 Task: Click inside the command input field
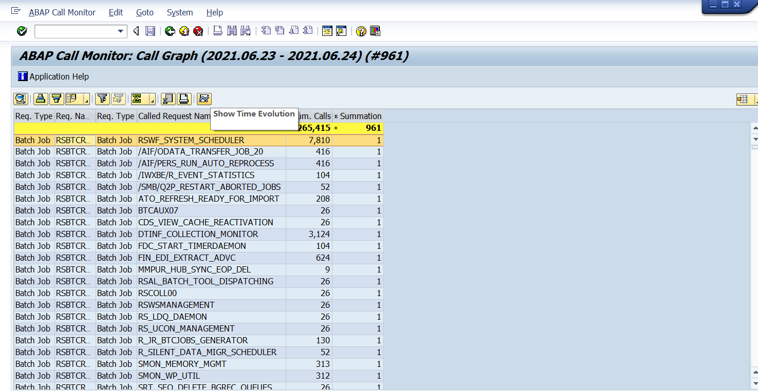[77, 31]
